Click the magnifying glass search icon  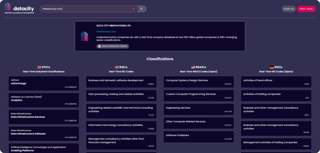pos(142,9)
